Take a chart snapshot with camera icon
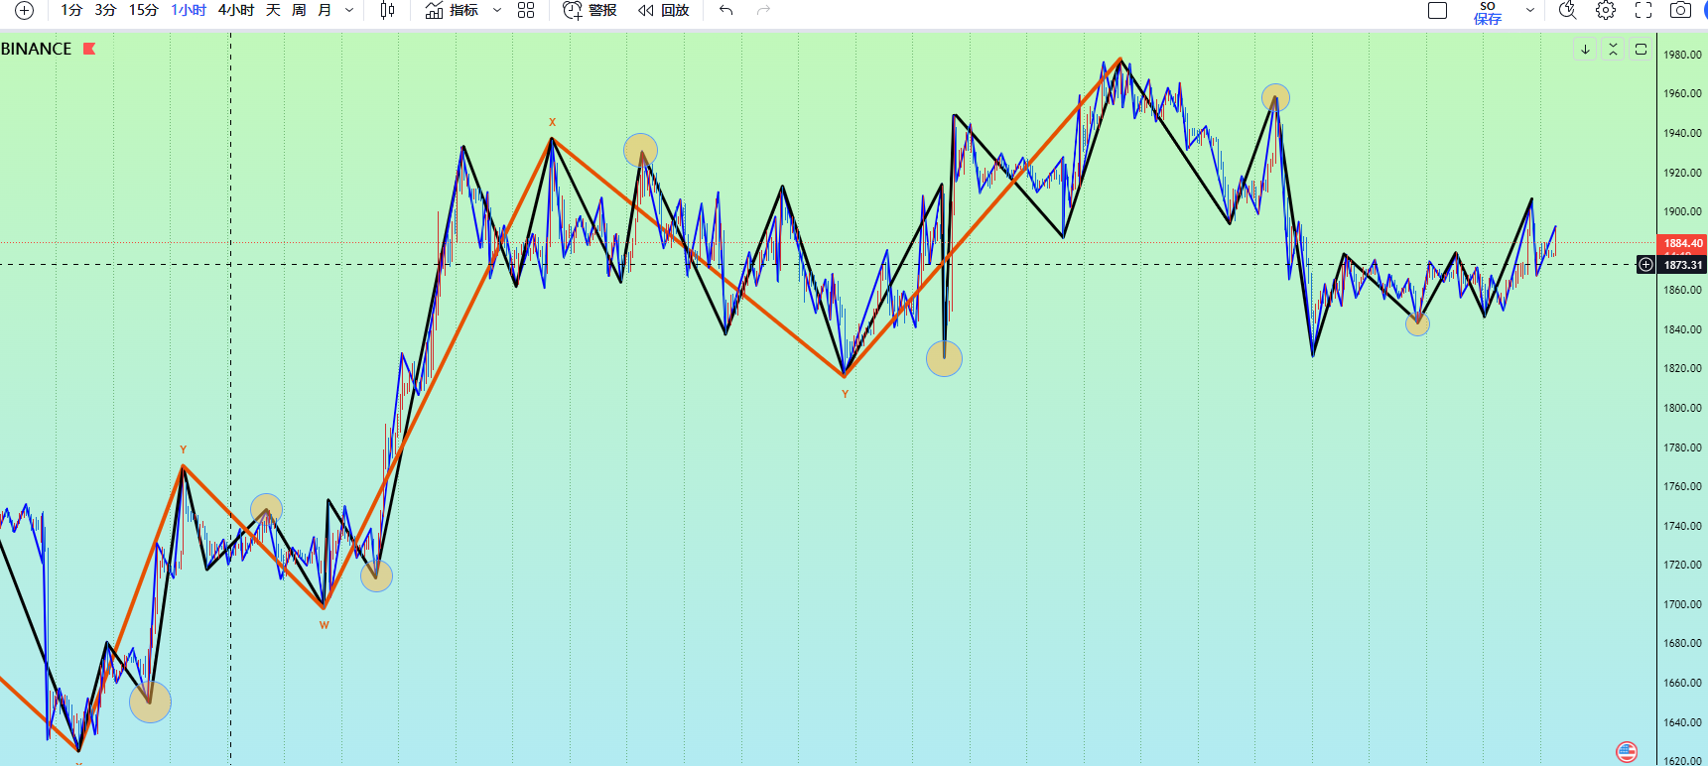The width and height of the screenshot is (1708, 766). 1680,11
